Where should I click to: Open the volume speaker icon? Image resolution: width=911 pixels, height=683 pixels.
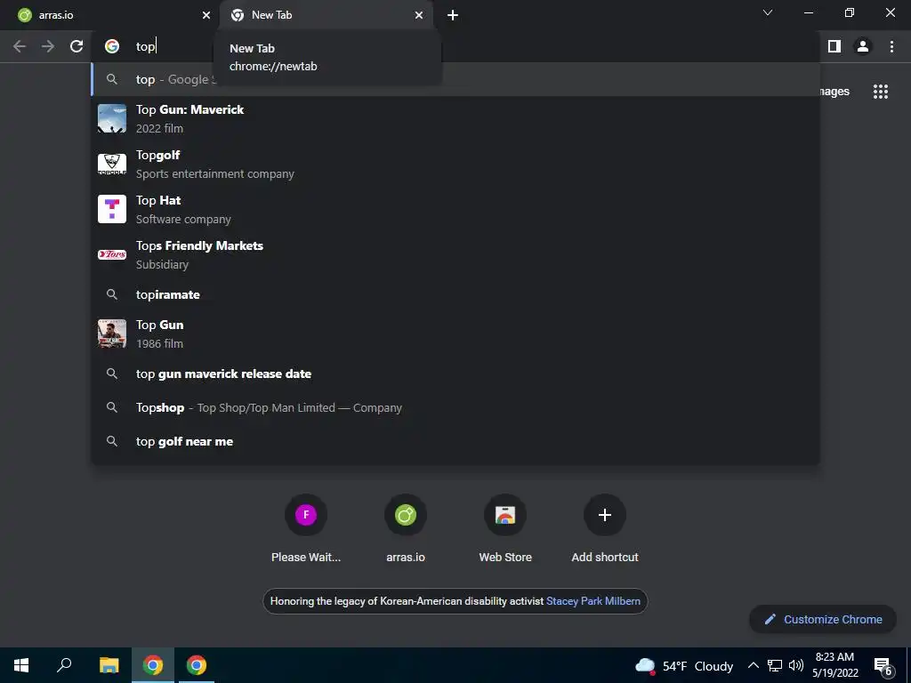click(796, 665)
